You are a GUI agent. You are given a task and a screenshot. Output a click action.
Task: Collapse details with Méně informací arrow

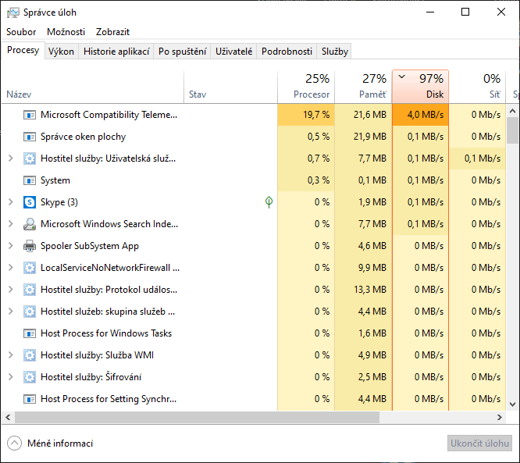pyautogui.click(x=15, y=443)
